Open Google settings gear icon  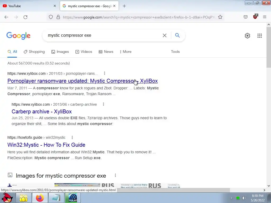click(247, 36)
